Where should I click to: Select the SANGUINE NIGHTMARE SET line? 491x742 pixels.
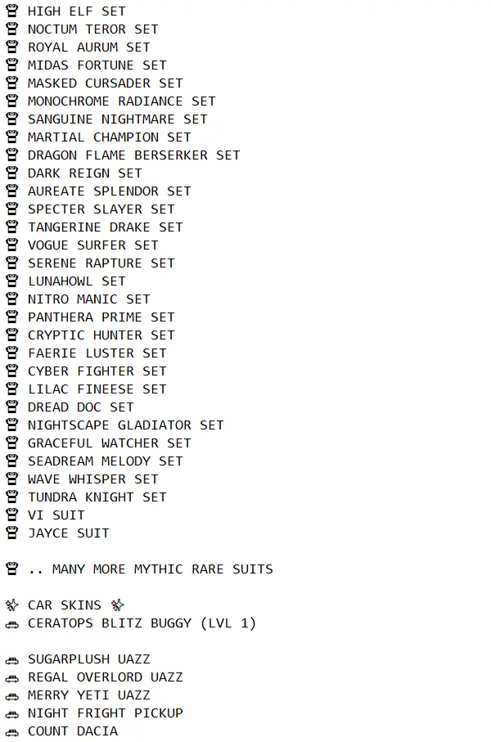pyautogui.click(x=117, y=119)
